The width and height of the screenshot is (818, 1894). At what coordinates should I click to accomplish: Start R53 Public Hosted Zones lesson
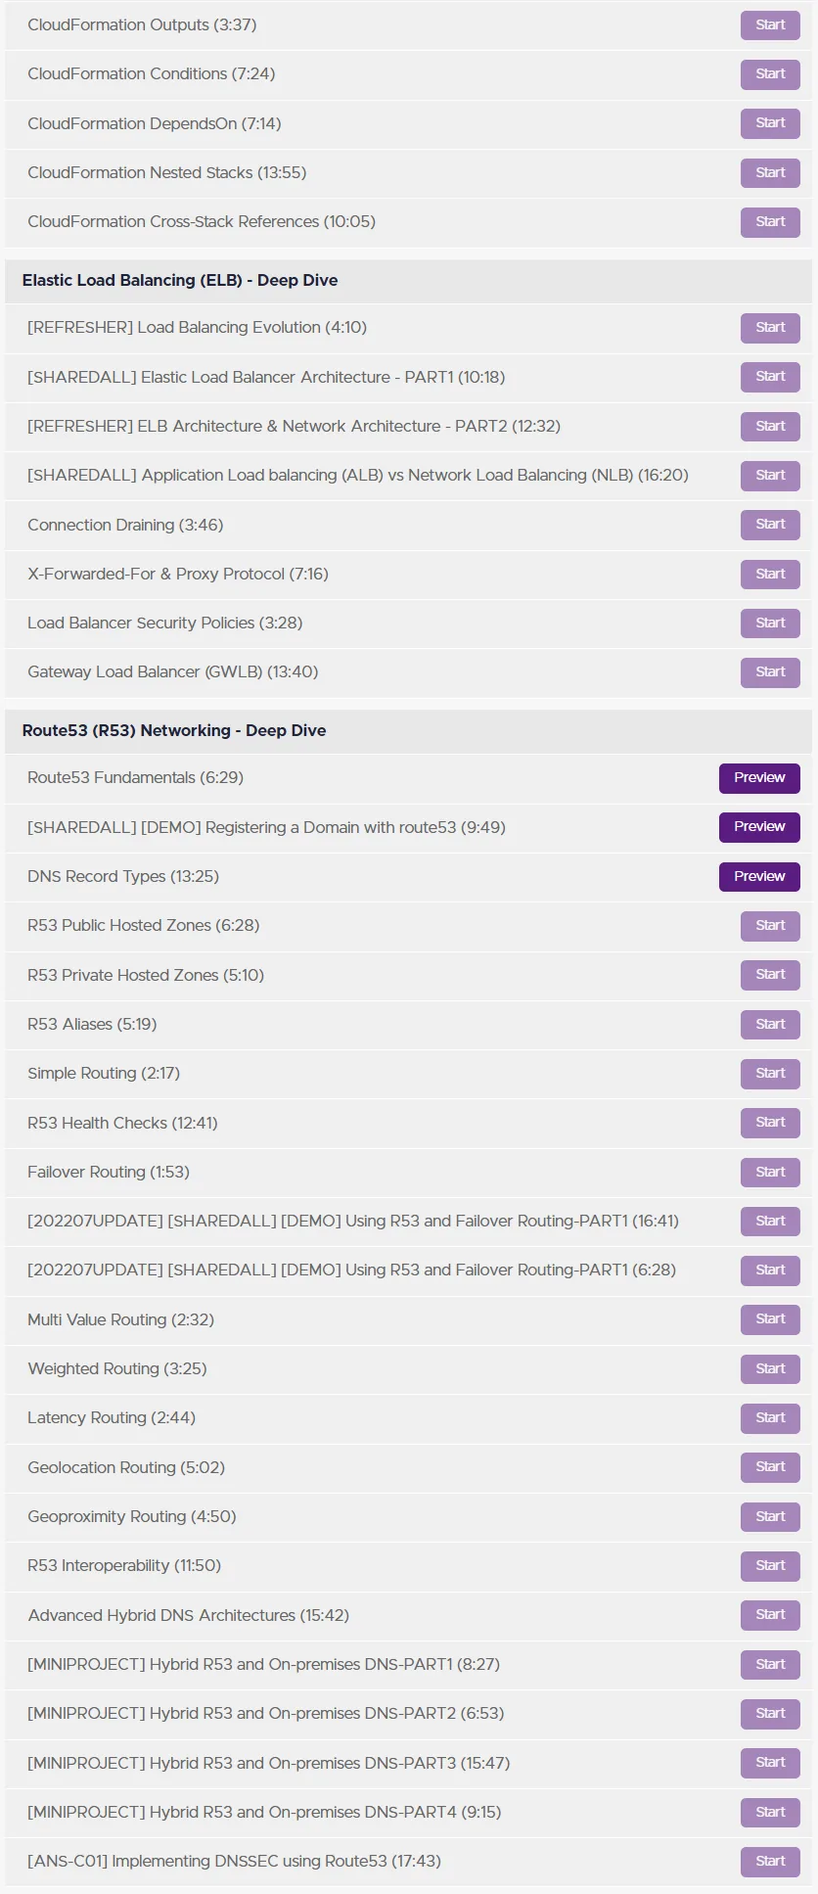[770, 926]
